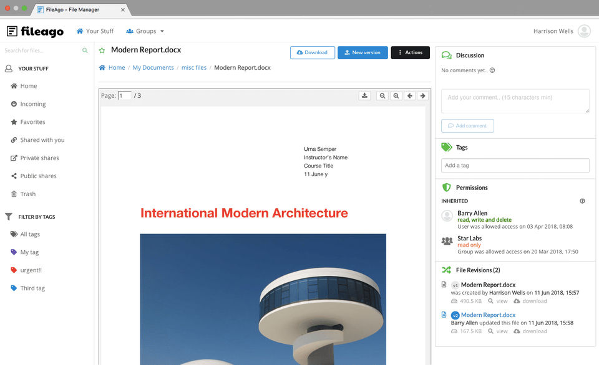This screenshot has height=365, width=599.
Task: Click the favorite star beside Modern Report.docx title
Action: pyautogui.click(x=102, y=51)
